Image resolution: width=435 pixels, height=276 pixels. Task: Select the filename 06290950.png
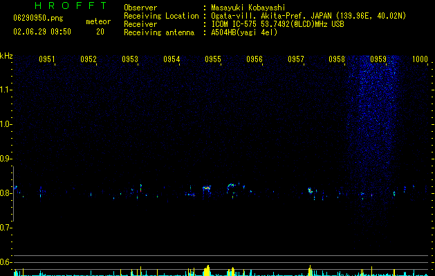[x=38, y=18]
